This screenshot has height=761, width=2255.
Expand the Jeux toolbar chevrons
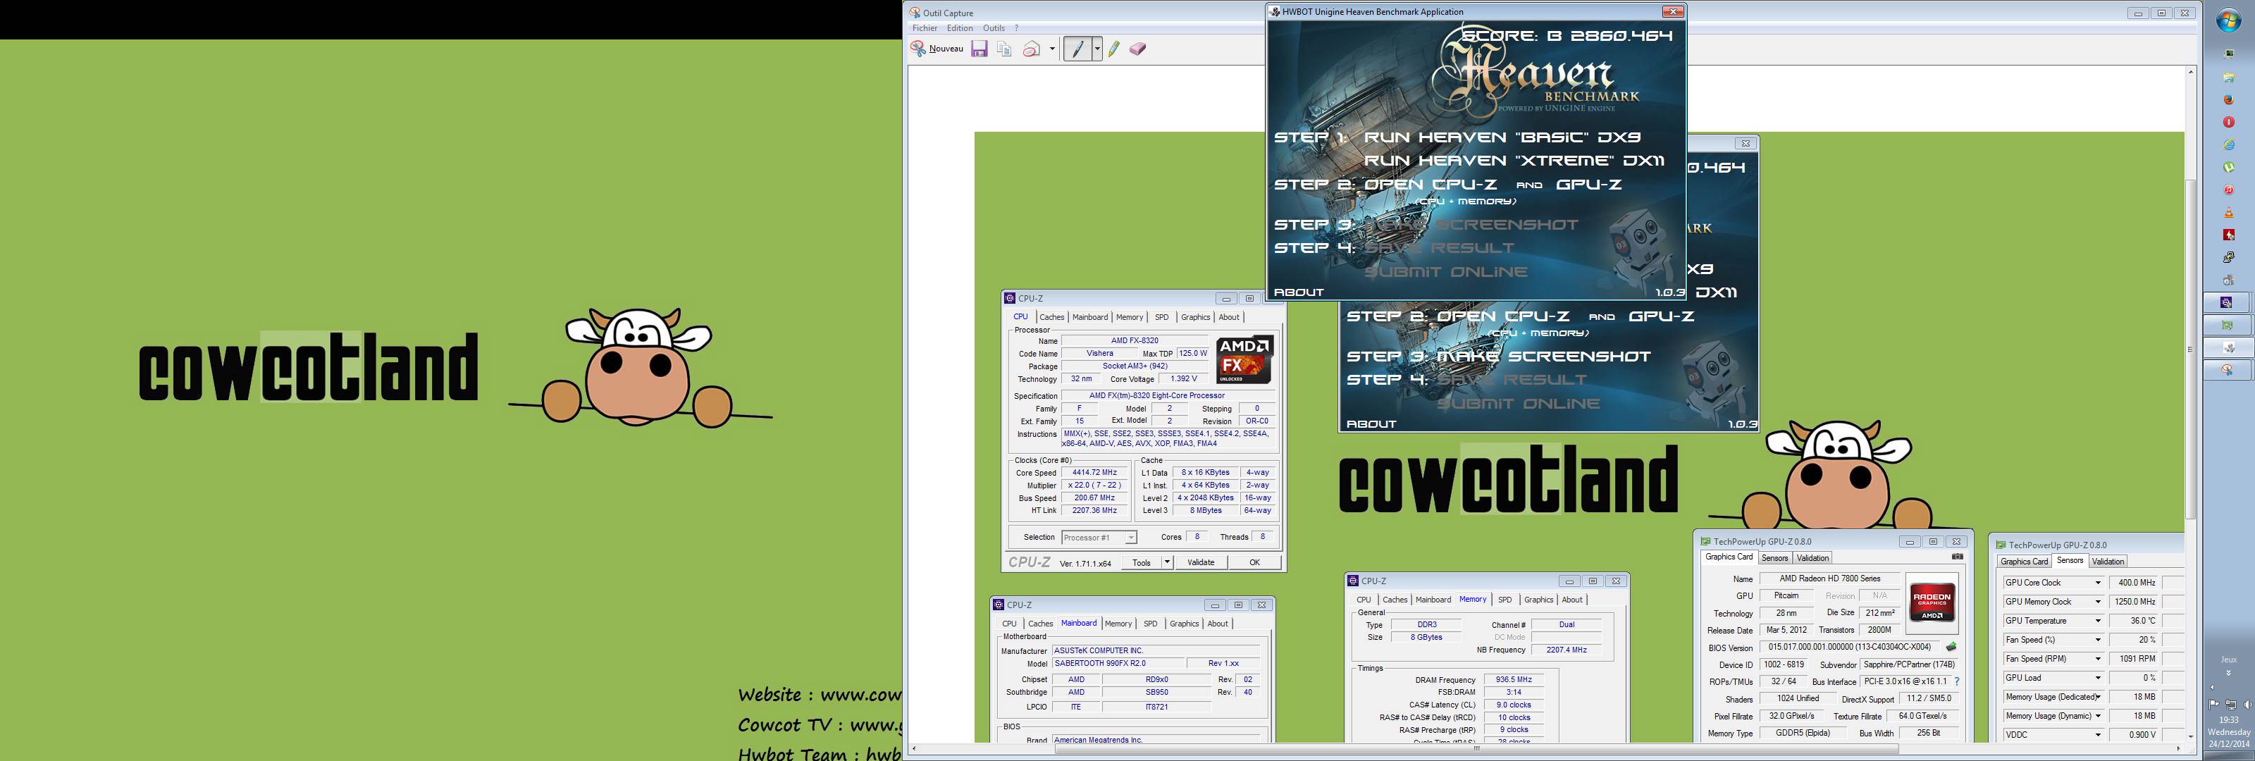coord(2229,672)
